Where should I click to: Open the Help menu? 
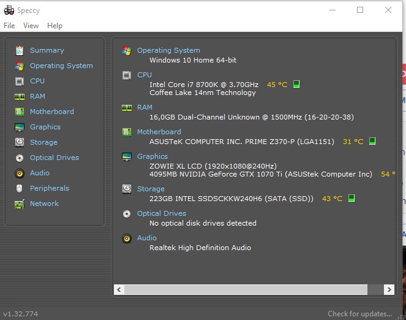click(x=55, y=26)
